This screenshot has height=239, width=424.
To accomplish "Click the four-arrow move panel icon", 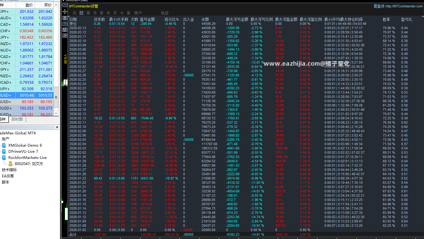I will click(x=65, y=12).
